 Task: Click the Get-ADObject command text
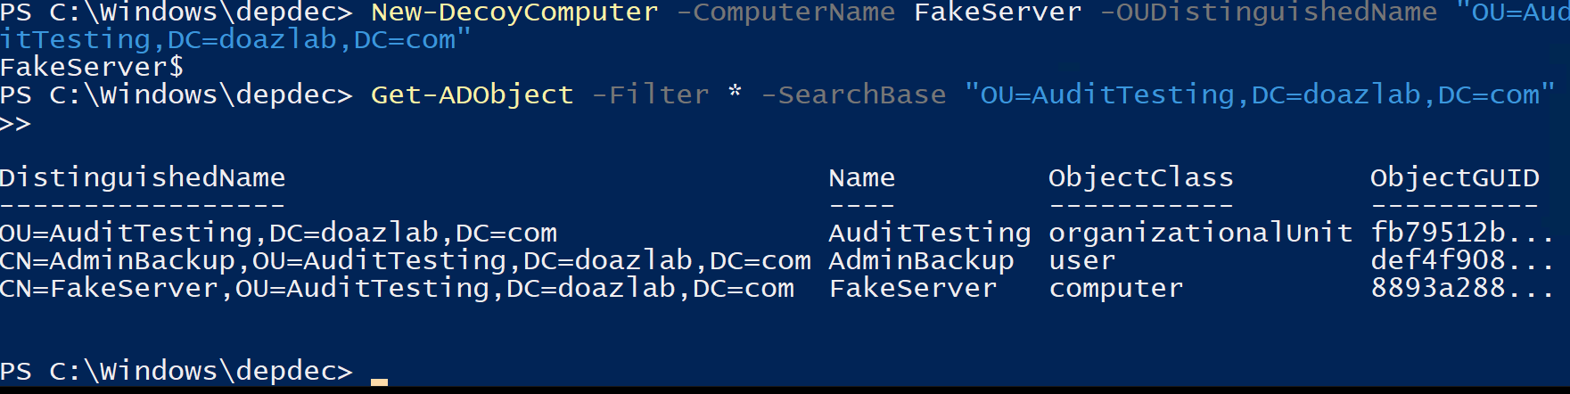(472, 94)
